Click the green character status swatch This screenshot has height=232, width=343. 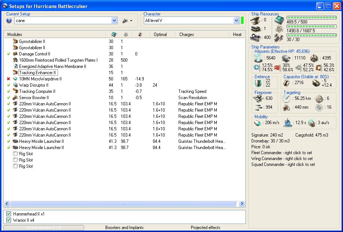(x=242, y=21)
